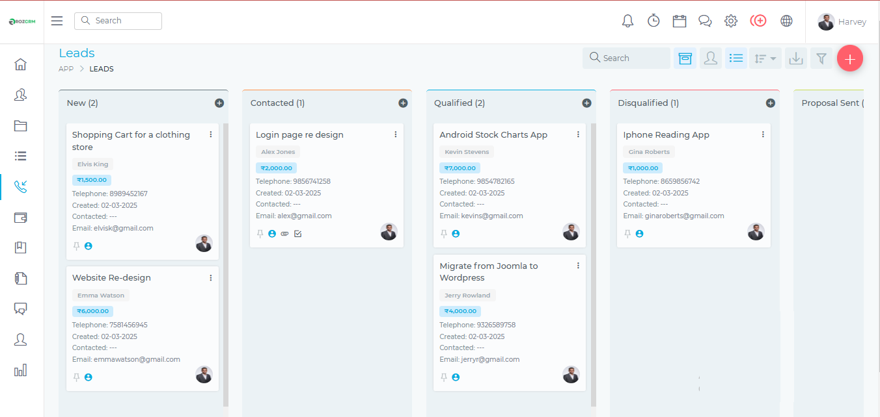The width and height of the screenshot is (880, 417).
Task: Click the ₹6,000.00 value badge on Website Re-design
Action: click(92, 311)
